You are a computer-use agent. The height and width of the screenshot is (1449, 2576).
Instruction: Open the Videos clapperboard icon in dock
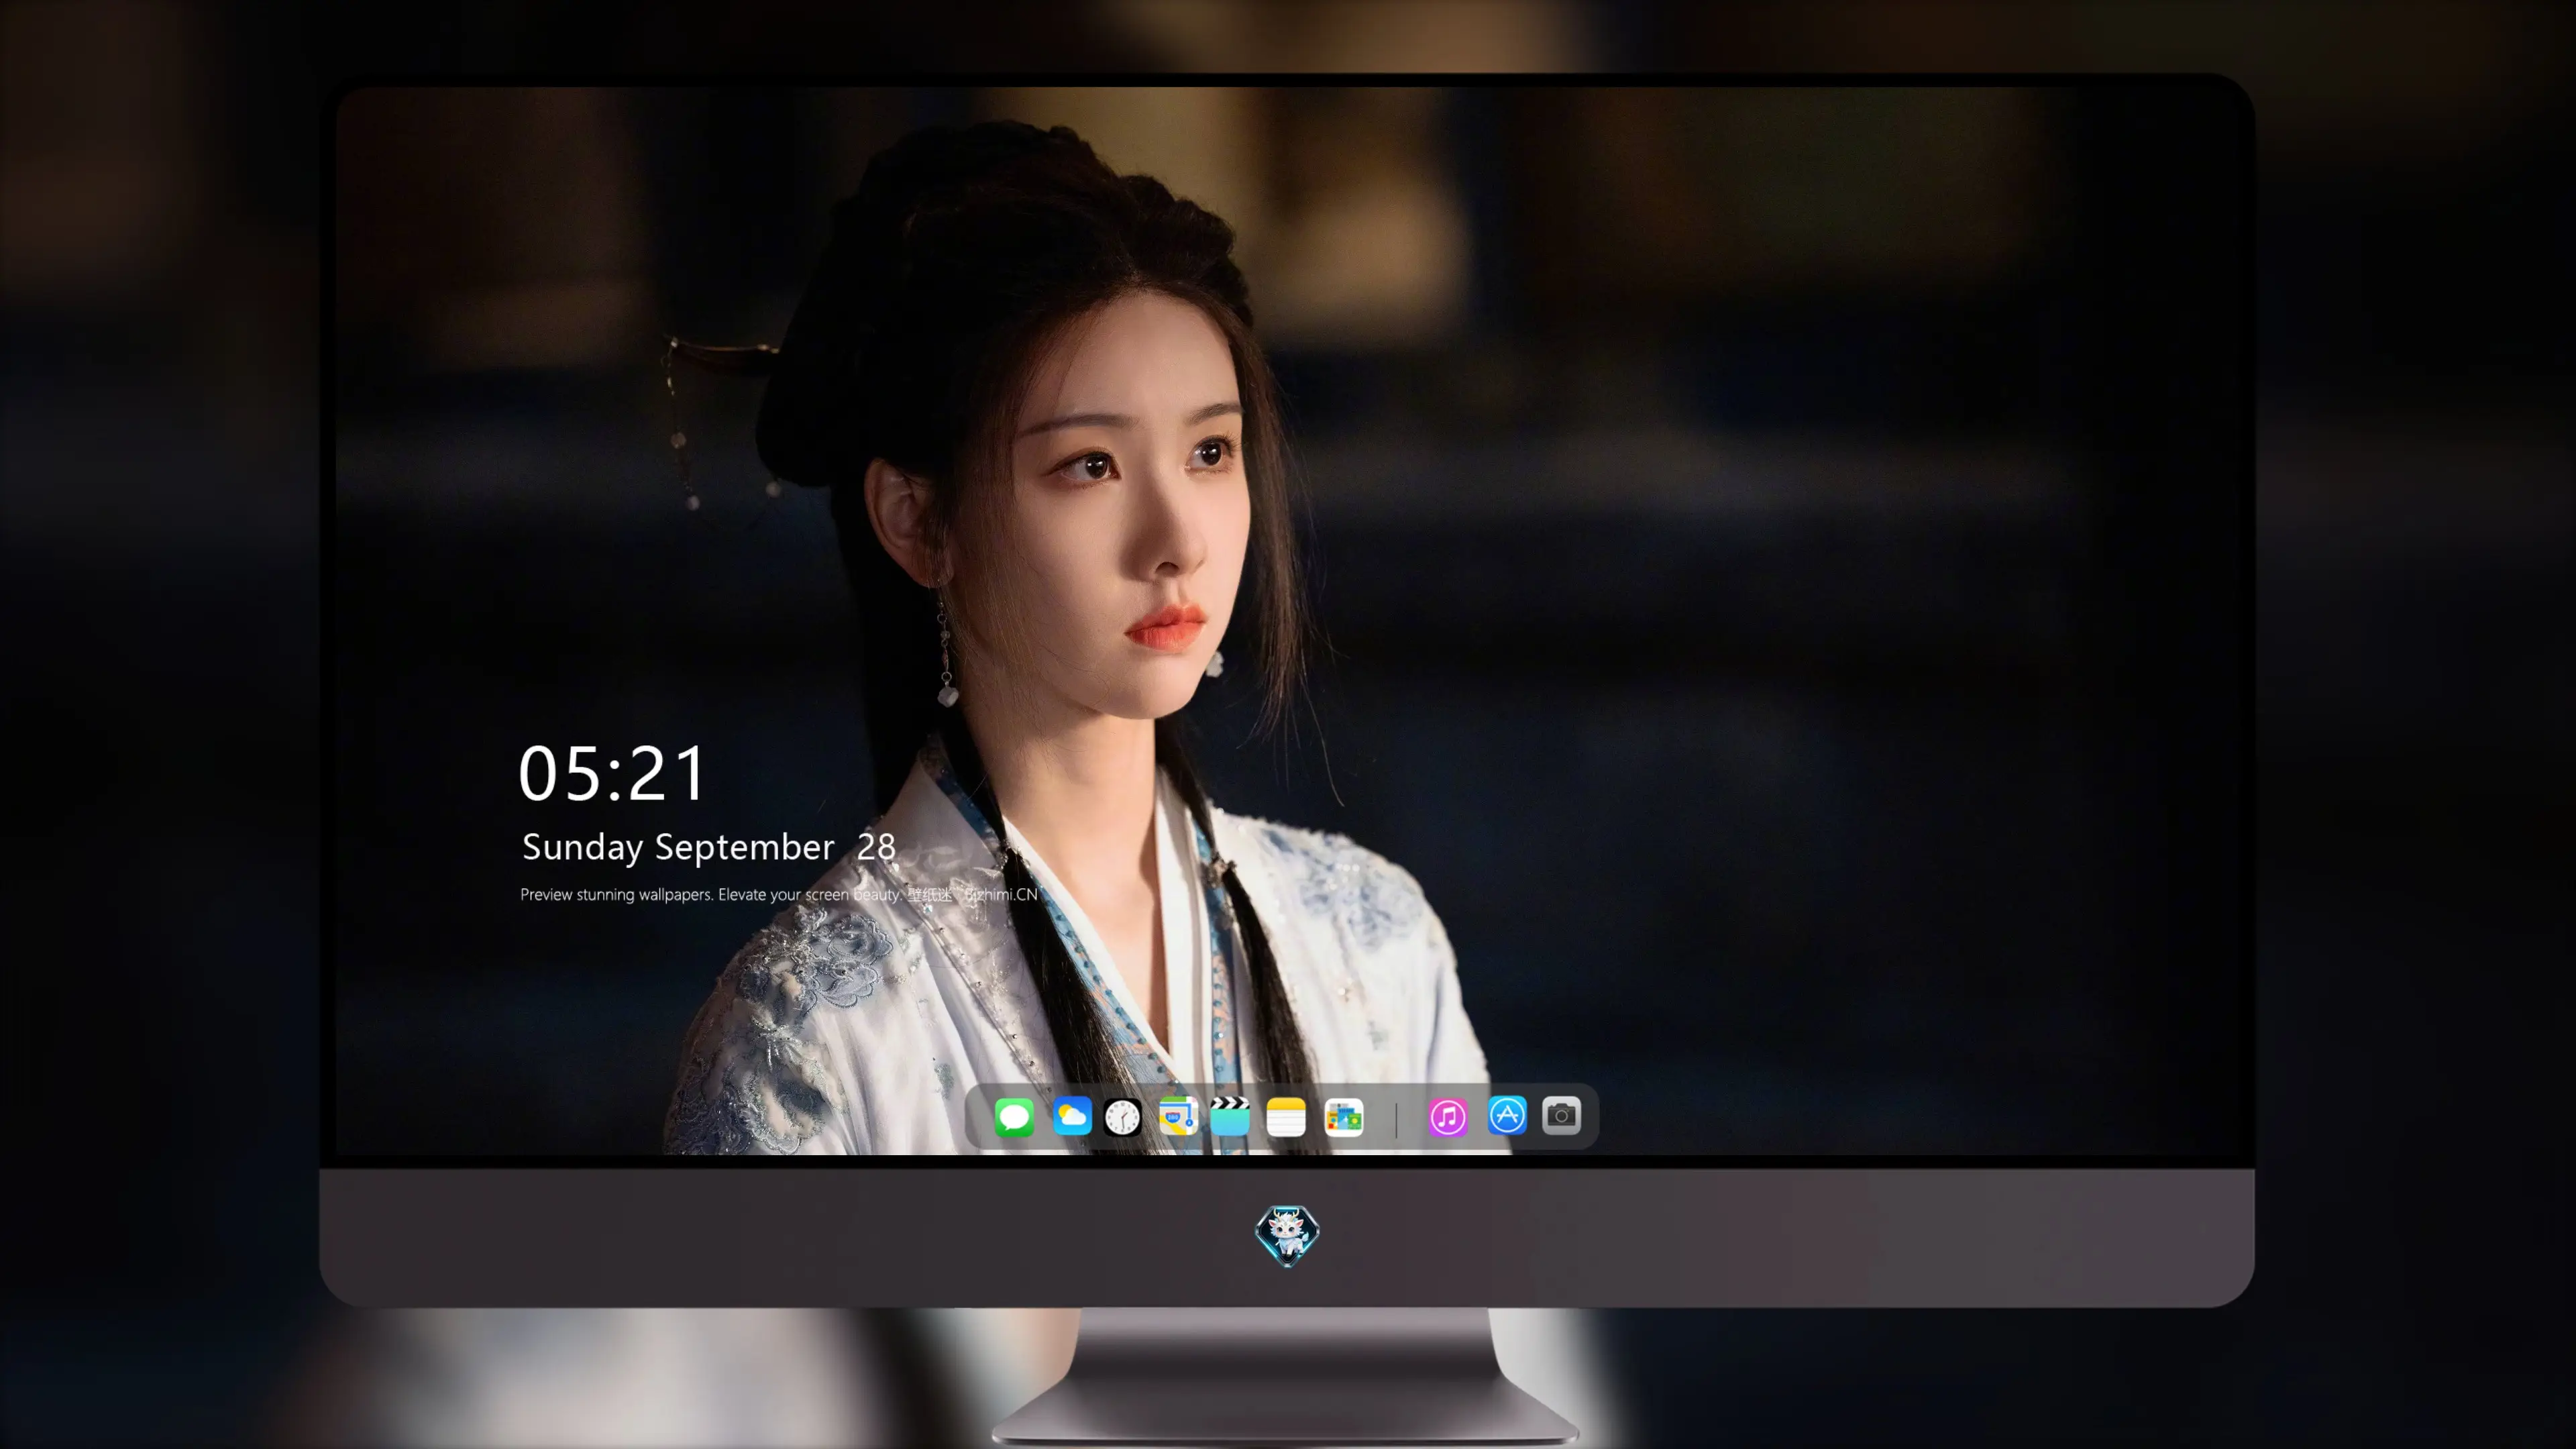1230,1116
